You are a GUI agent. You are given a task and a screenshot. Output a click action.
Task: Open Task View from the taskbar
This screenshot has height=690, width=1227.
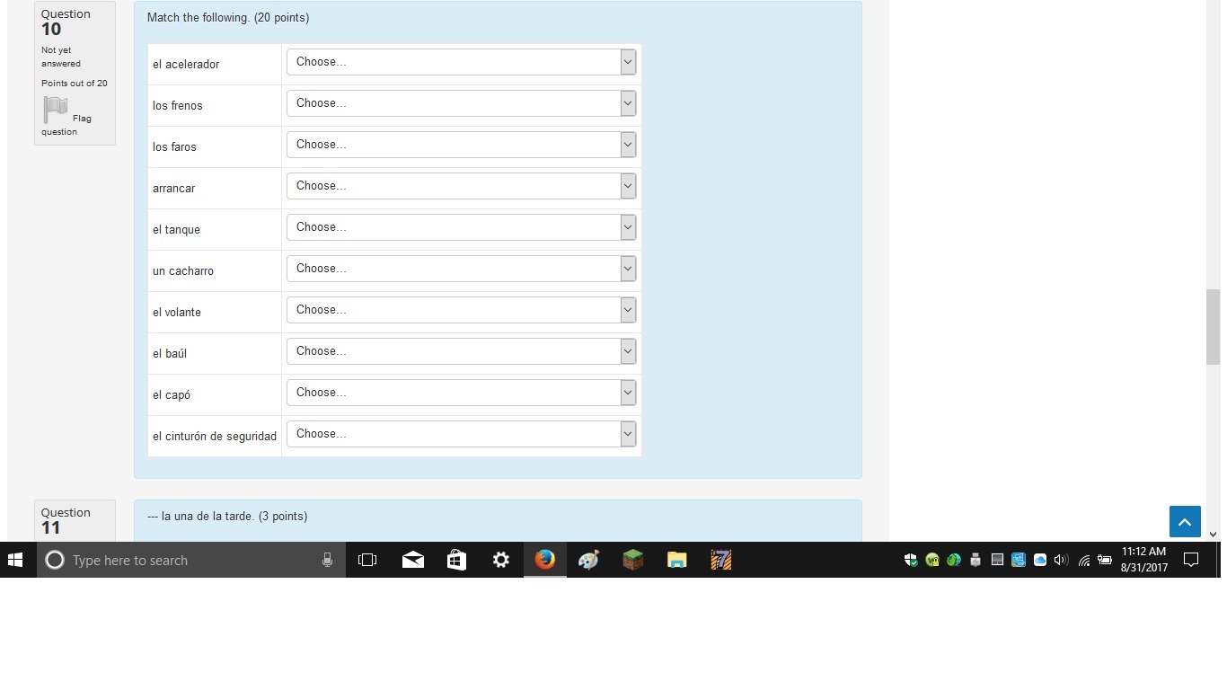[367, 560]
